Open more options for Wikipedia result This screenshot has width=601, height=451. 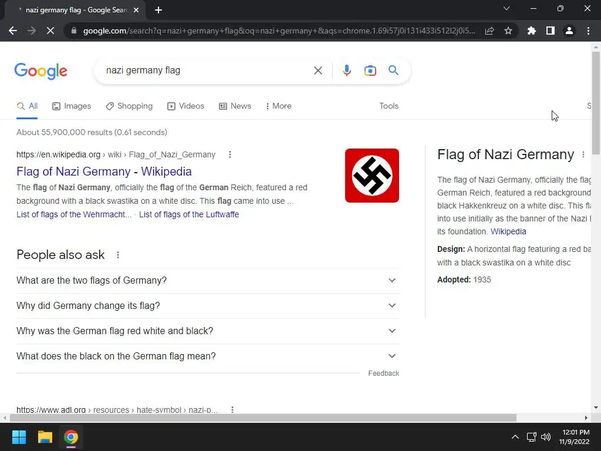click(230, 154)
